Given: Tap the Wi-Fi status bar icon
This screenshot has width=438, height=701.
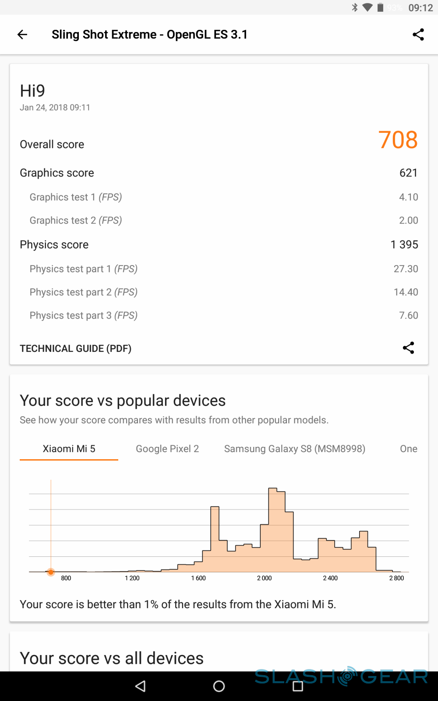Looking at the screenshot, I should [367, 7].
